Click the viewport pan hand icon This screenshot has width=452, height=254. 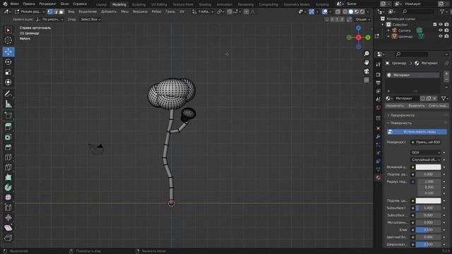tap(367, 63)
